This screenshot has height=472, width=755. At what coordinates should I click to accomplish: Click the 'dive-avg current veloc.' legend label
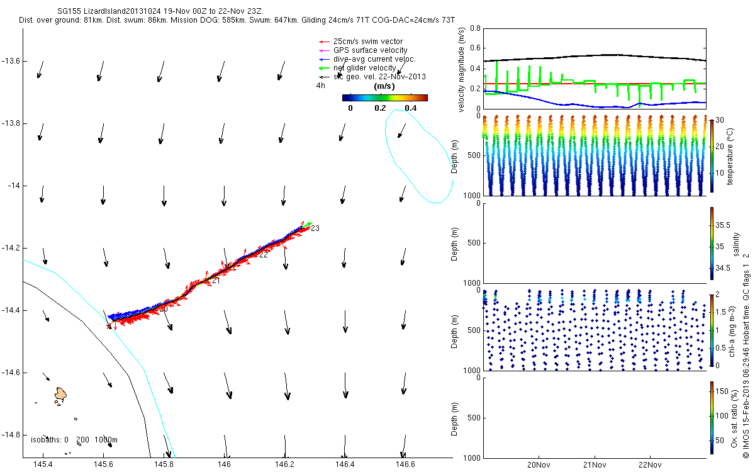[x=374, y=59]
